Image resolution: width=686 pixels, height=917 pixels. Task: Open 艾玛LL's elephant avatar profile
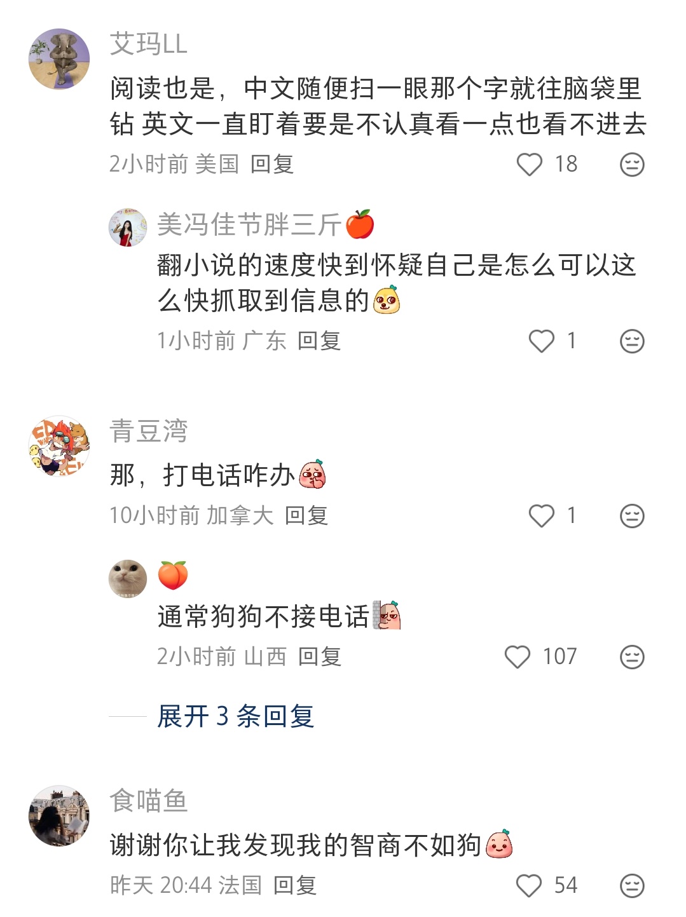pos(59,59)
